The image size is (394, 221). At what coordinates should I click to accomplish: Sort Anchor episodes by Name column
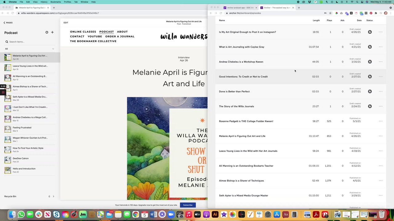222,20
